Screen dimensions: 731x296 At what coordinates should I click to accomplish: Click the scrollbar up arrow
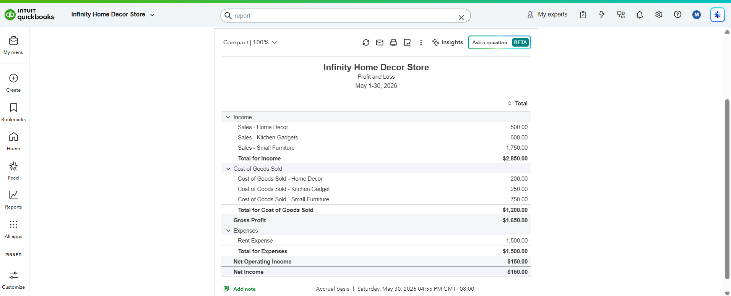[x=727, y=32]
